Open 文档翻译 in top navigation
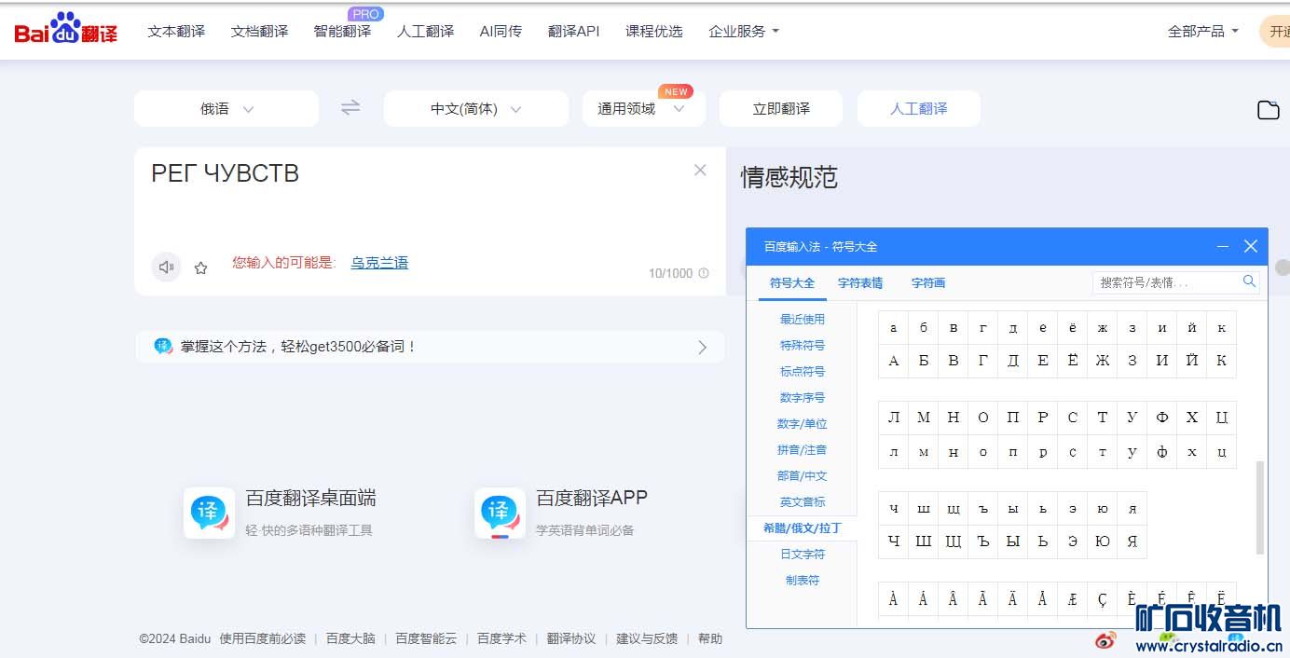This screenshot has height=658, width=1290. click(259, 32)
